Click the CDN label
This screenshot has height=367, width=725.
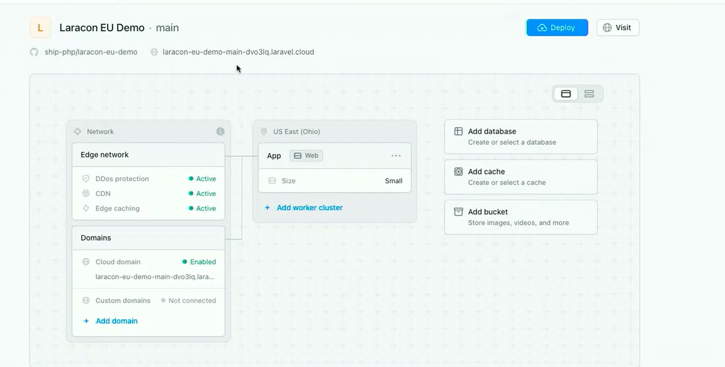pyautogui.click(x=103, y=193)
